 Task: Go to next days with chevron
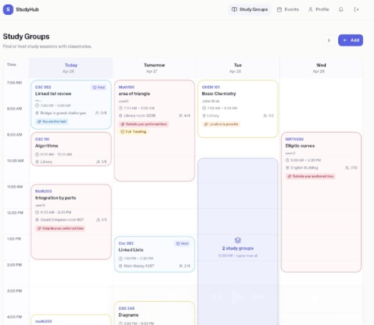(x=329, y=40)
